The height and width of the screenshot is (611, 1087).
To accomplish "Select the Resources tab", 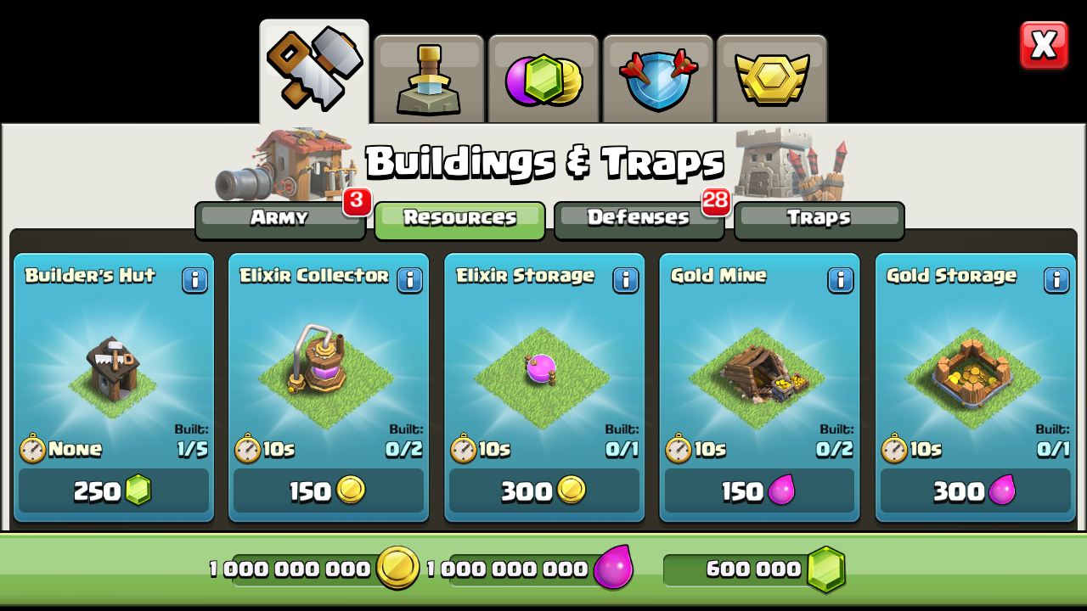I will coord(459,221).
